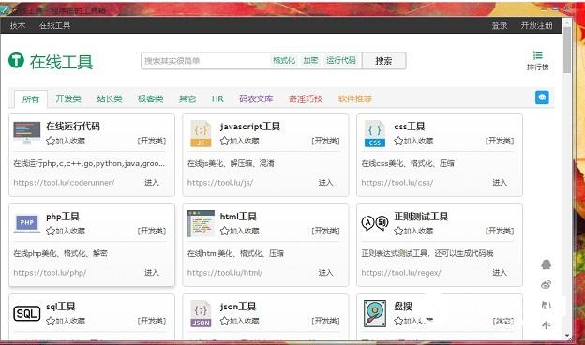Open the https://tool.lu/js/ link
The image size is (585, 345).
(x=220, y=183)
